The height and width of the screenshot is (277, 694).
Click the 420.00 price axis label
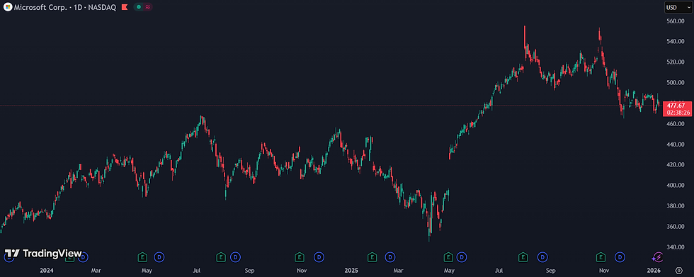click(676, 164)
